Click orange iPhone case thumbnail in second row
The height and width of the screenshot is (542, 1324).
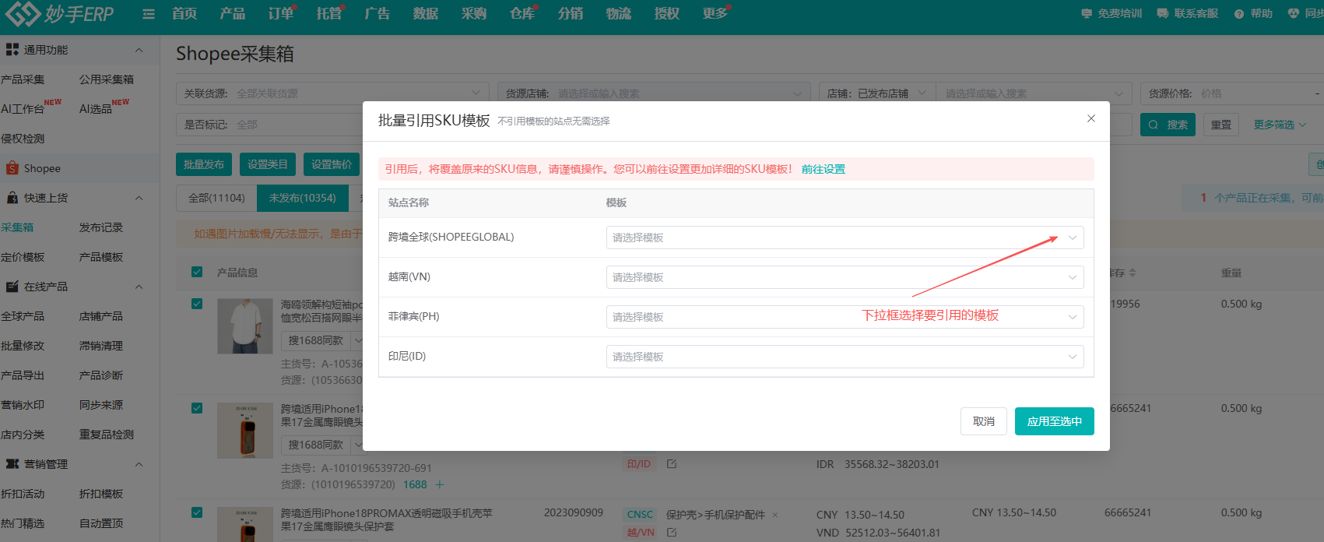[245, 431]
